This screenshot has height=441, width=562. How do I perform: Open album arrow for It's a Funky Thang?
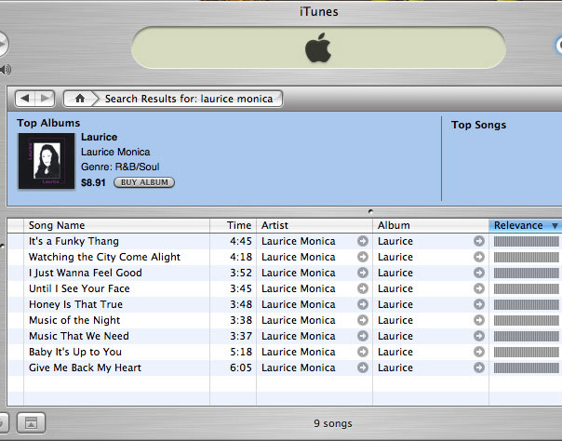479,241
